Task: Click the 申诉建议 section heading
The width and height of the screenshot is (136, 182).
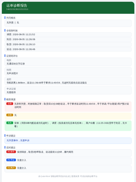Action: 11,136
